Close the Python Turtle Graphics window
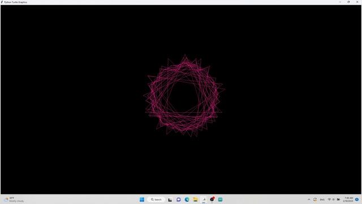The image size is (362, 204). coord(357,2)
